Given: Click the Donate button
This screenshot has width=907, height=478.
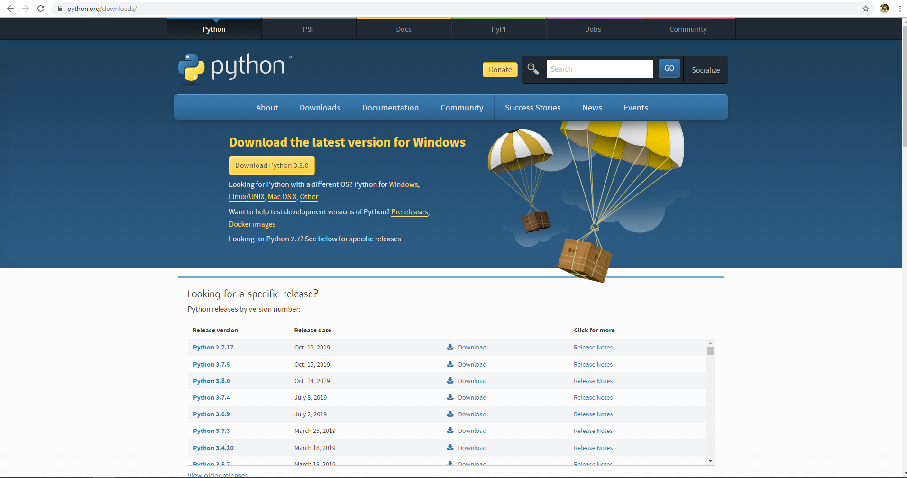Looking at the screenshot, I should pyautogui.click(x=500, y=70).
